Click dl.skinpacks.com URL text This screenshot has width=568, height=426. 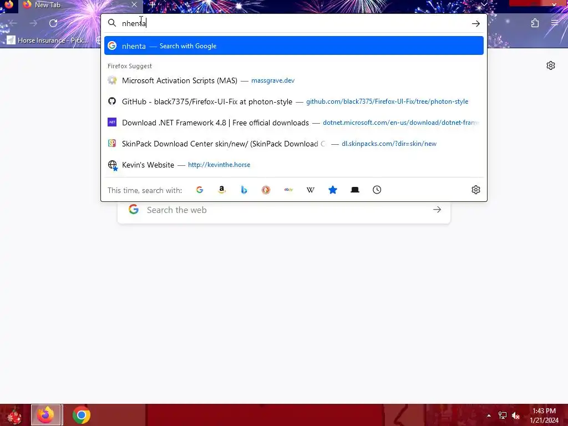(389, 144)
